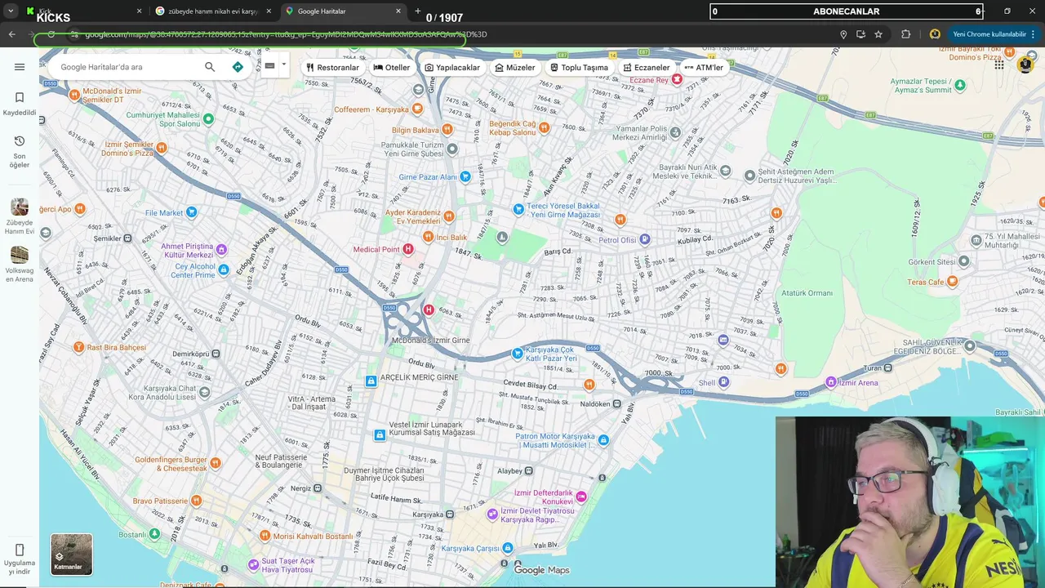Switch to the Kick tab
The image size is (1045, 588).
(82, 11)
